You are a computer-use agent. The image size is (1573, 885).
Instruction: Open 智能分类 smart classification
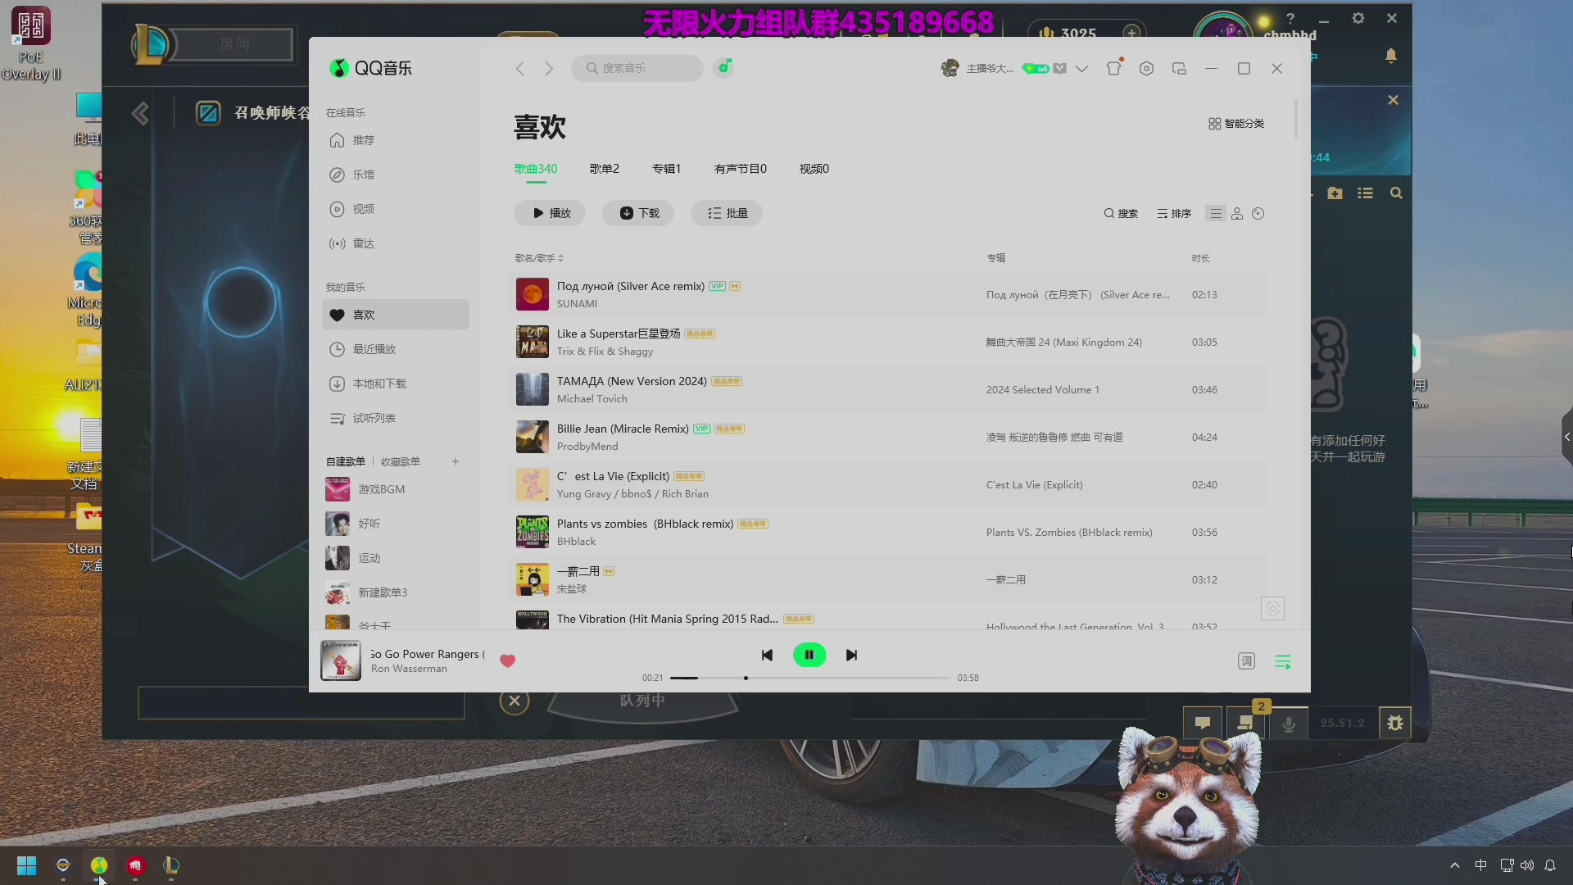coord(1236,124)
